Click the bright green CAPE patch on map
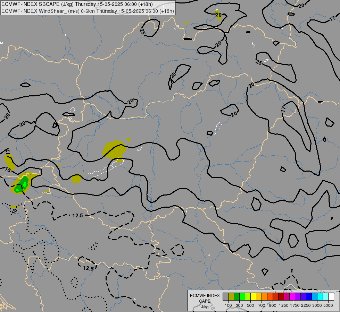 click(x=25, y=184)
